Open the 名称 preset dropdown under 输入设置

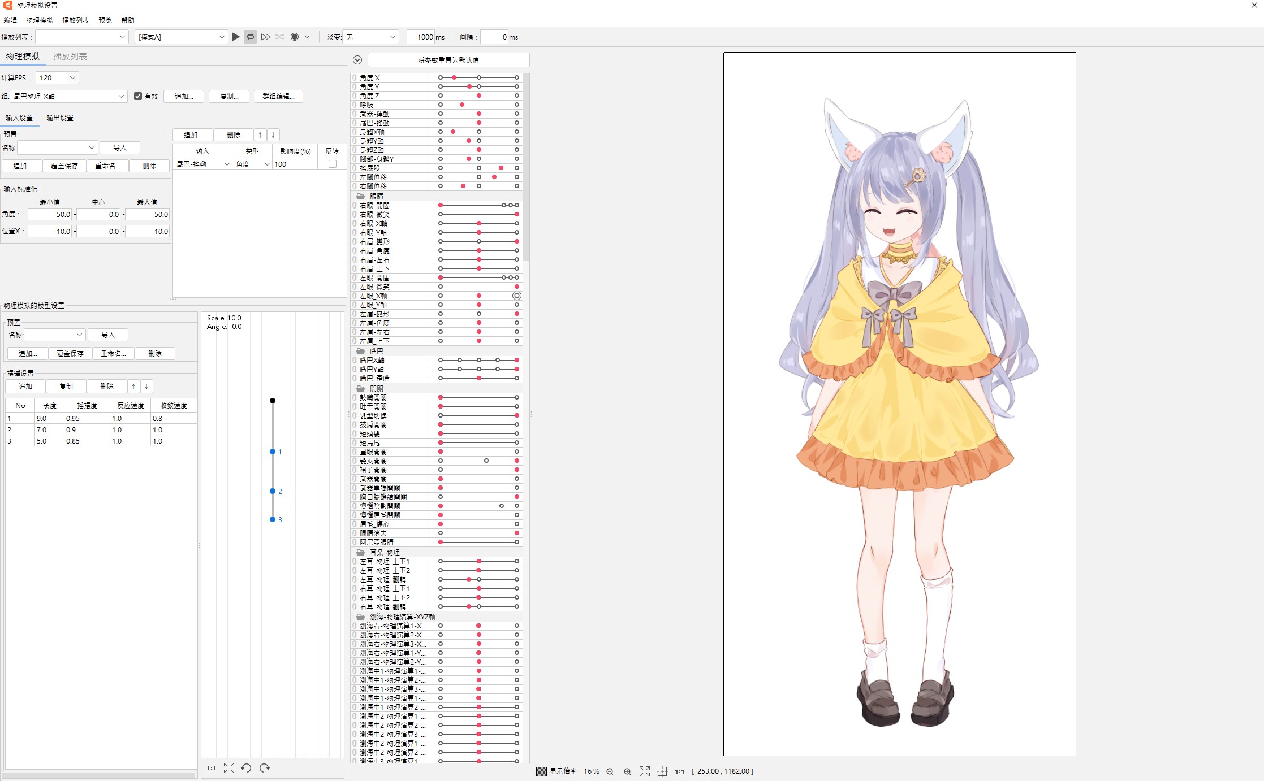pyautogui.click(x=58, y=147)
